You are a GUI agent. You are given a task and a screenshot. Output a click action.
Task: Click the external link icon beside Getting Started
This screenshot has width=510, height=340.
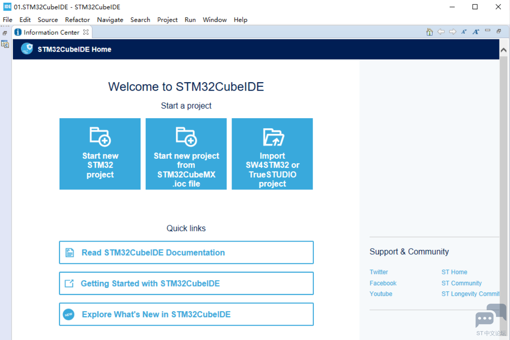coord(69,284)
